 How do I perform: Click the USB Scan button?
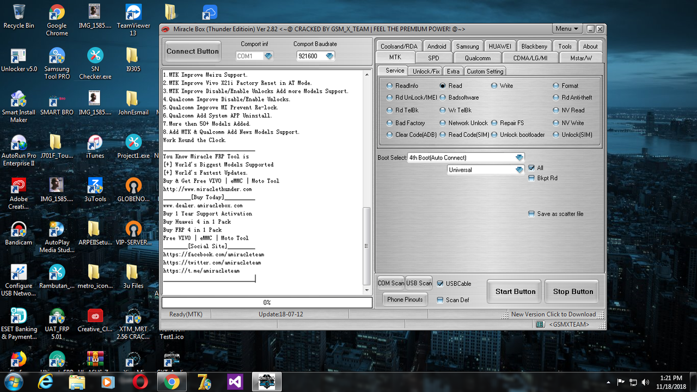click(x=419, y=283)
